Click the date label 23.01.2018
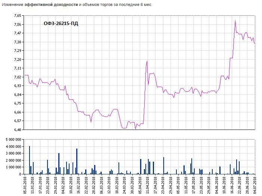The image size is (262, 196). 48,186
